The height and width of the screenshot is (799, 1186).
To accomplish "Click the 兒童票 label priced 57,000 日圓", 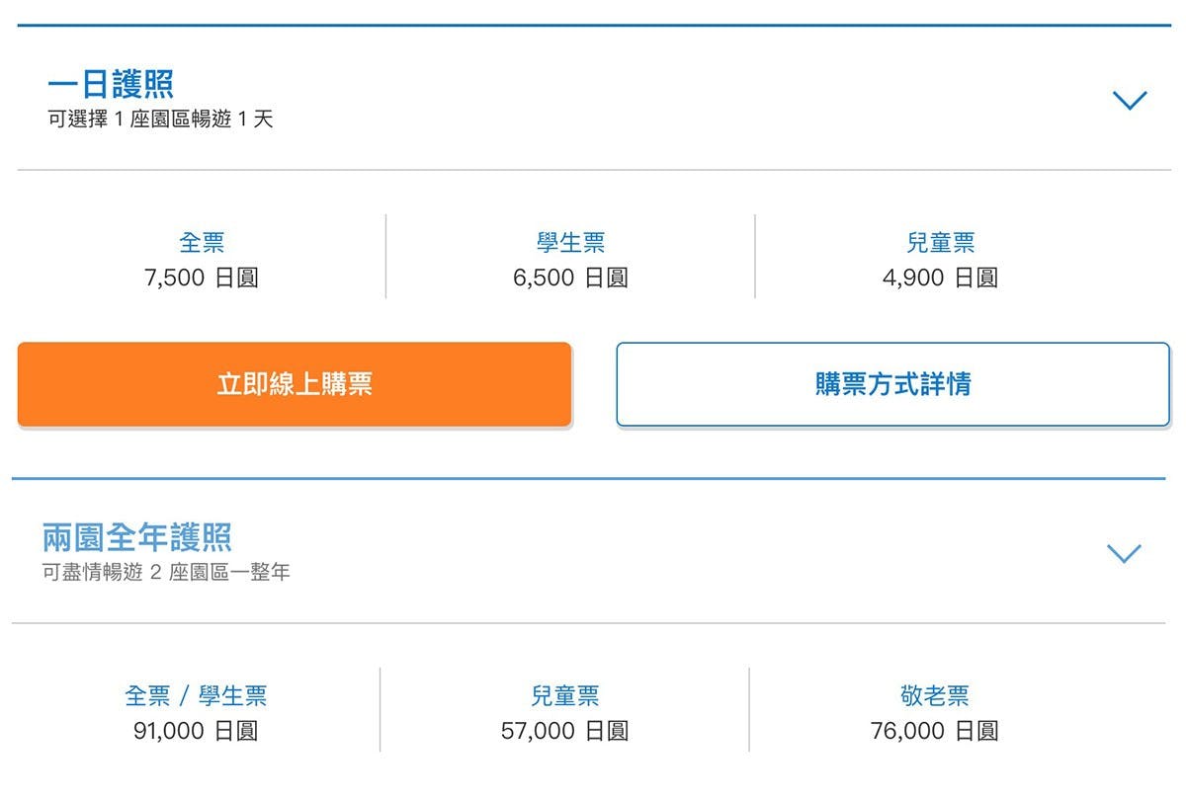I will point(564,695).
